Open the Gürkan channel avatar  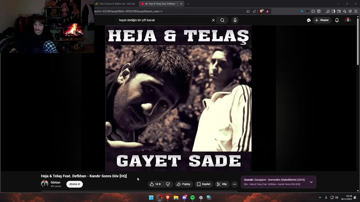45,184
